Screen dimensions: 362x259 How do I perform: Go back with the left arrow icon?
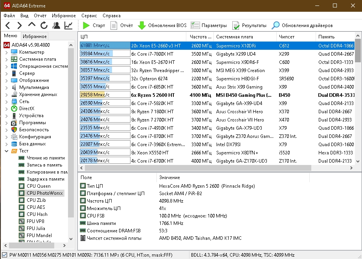[x=7, y=25]
